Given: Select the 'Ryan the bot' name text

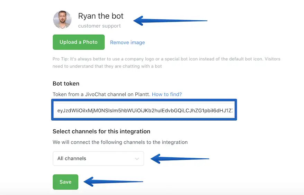Looking at the screenshot, I should tap(101, 16).
